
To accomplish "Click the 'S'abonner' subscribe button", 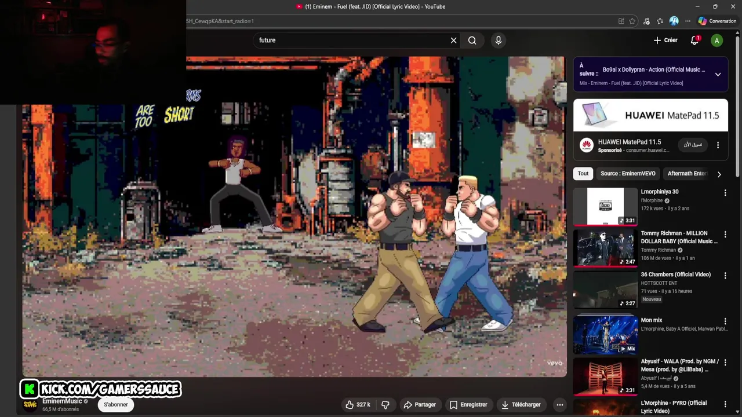I will (x=116, y=405).
